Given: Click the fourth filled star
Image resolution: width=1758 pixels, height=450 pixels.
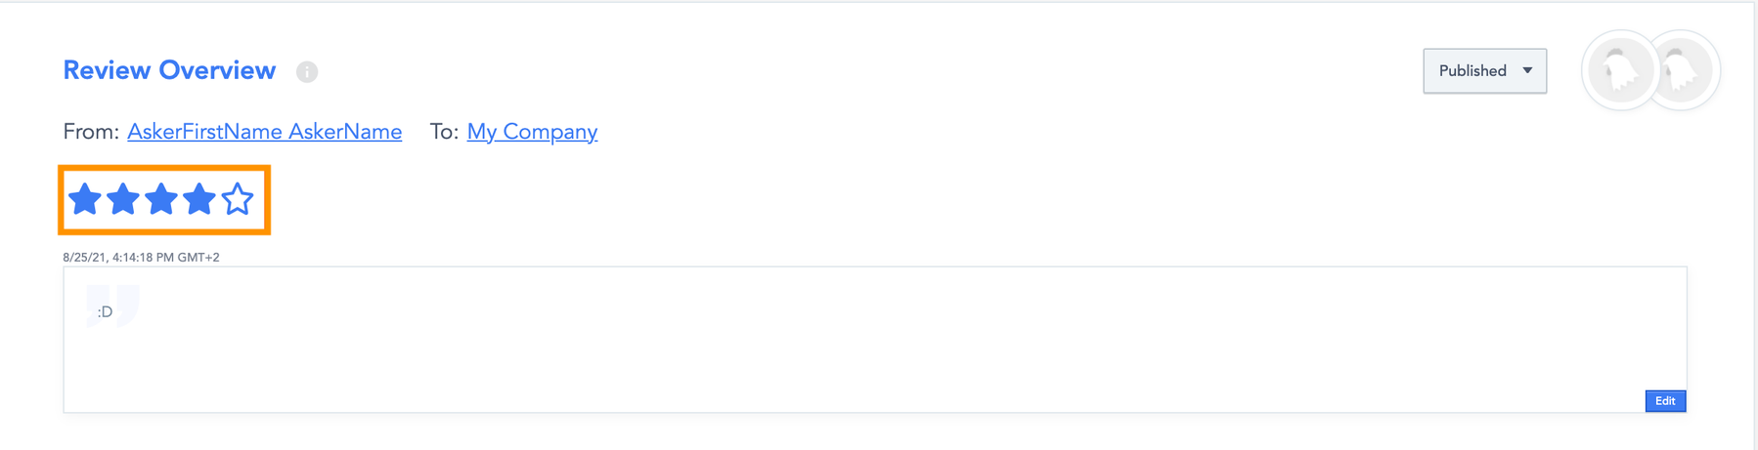Looking at the screenshot, I should point(198,199).
